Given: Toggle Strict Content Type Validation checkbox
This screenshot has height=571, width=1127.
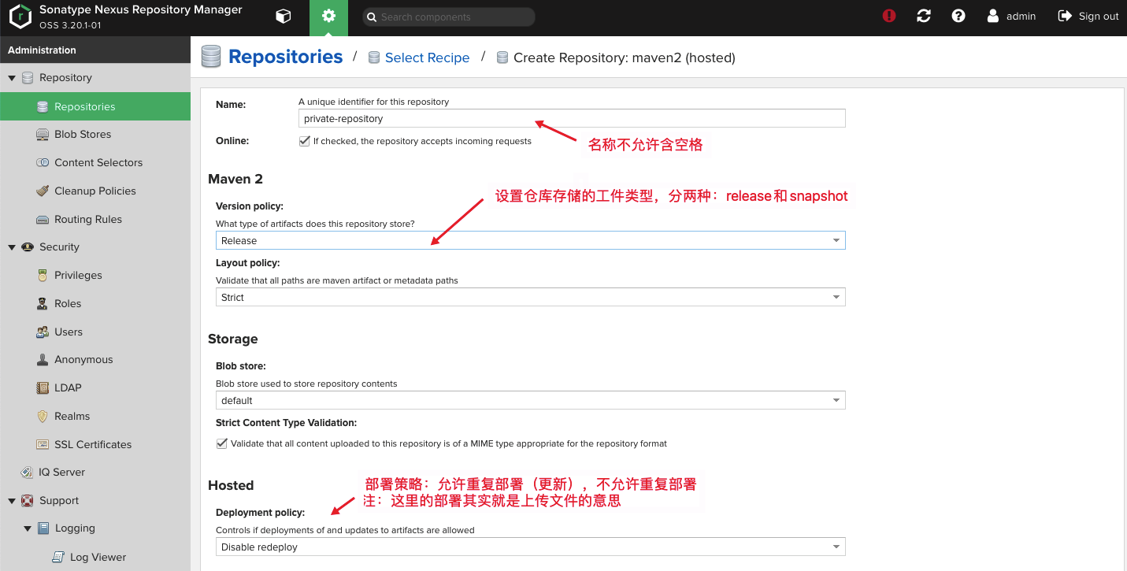Looking at the screenshot, I should 221,443.
